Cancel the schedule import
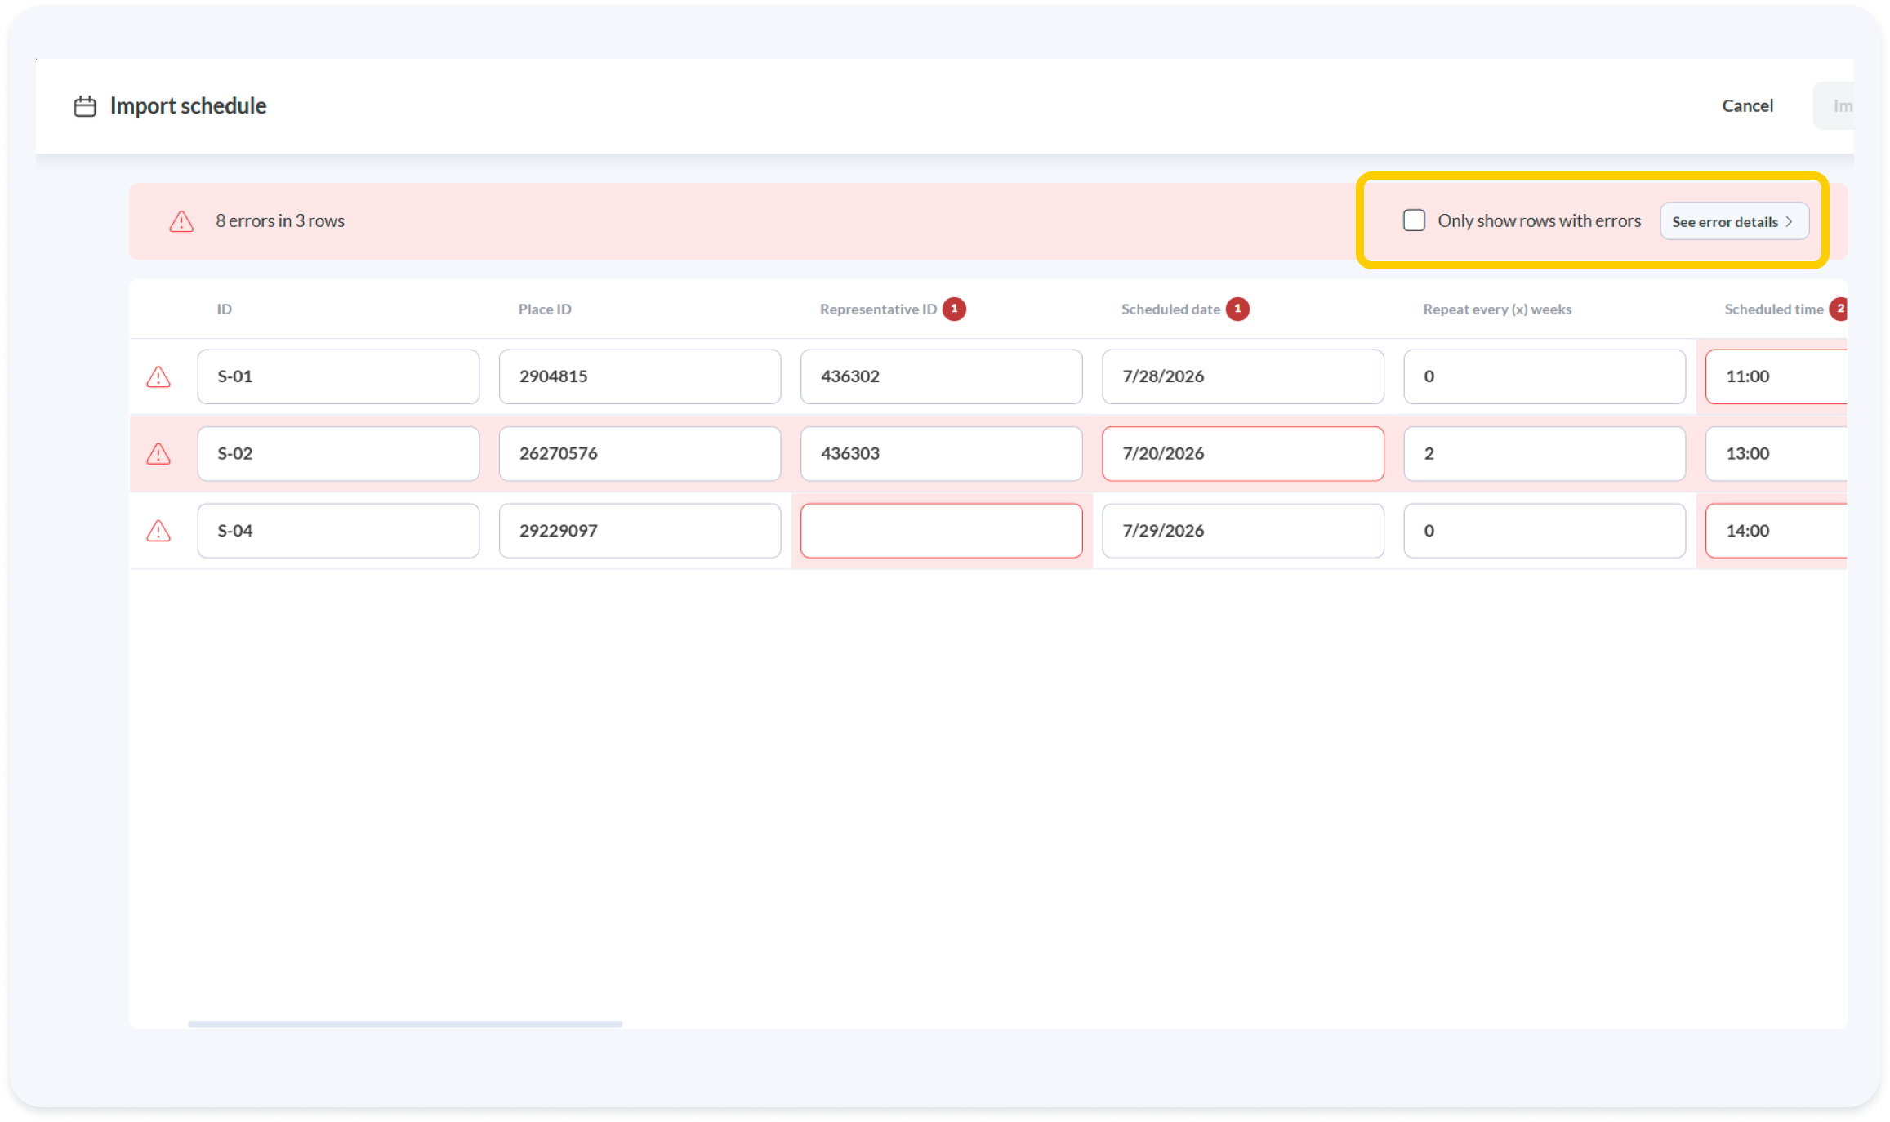This screenshot has height=1122, width=1890. point(1747,105)
